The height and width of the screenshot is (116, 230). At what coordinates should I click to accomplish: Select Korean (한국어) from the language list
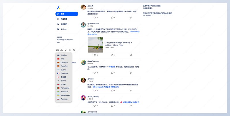(x=64, y=81)
